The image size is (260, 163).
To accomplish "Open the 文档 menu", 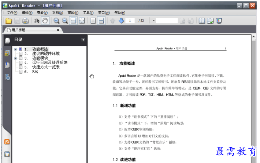I will [57, 13].
